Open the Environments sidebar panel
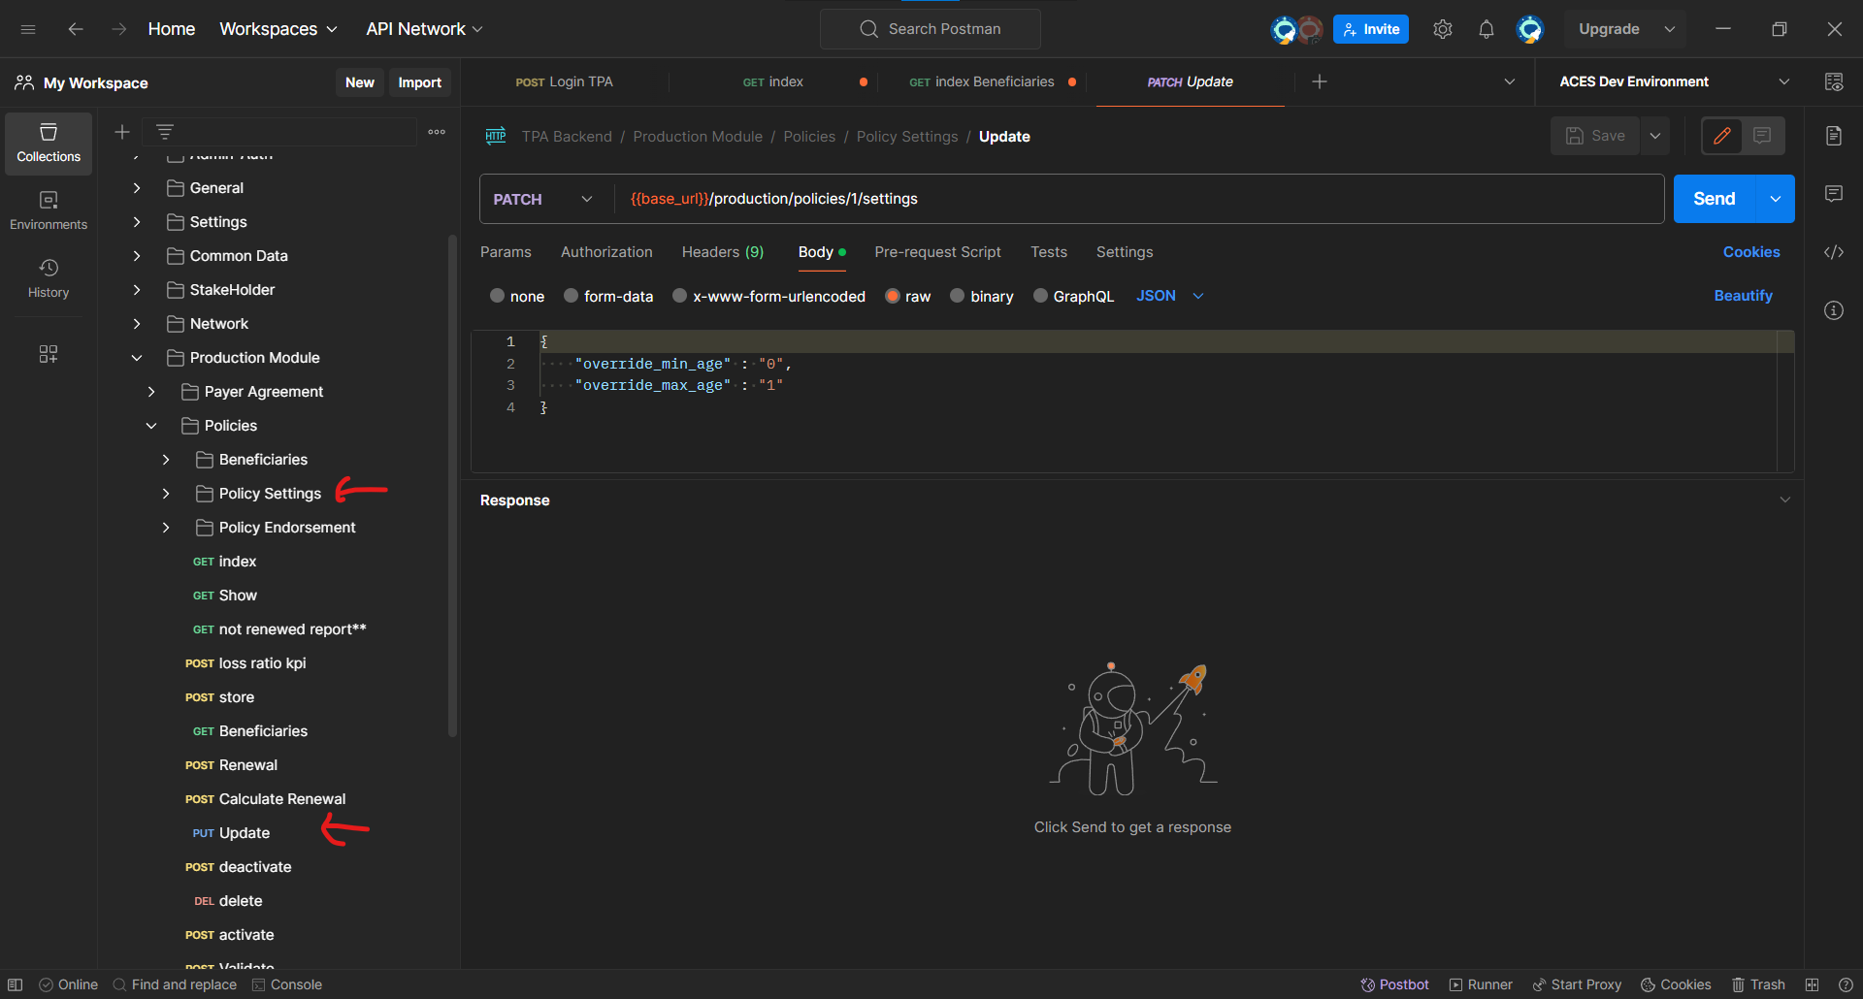 point(49,210)
